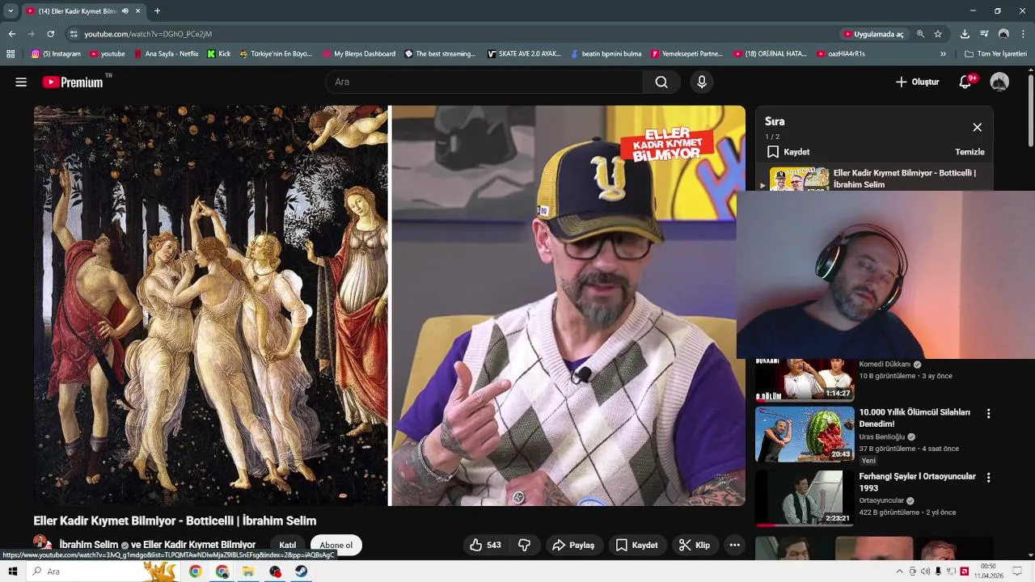The image size is (1035, 582).
Task: Share the video via Paylaş
Action: [572, 545]
